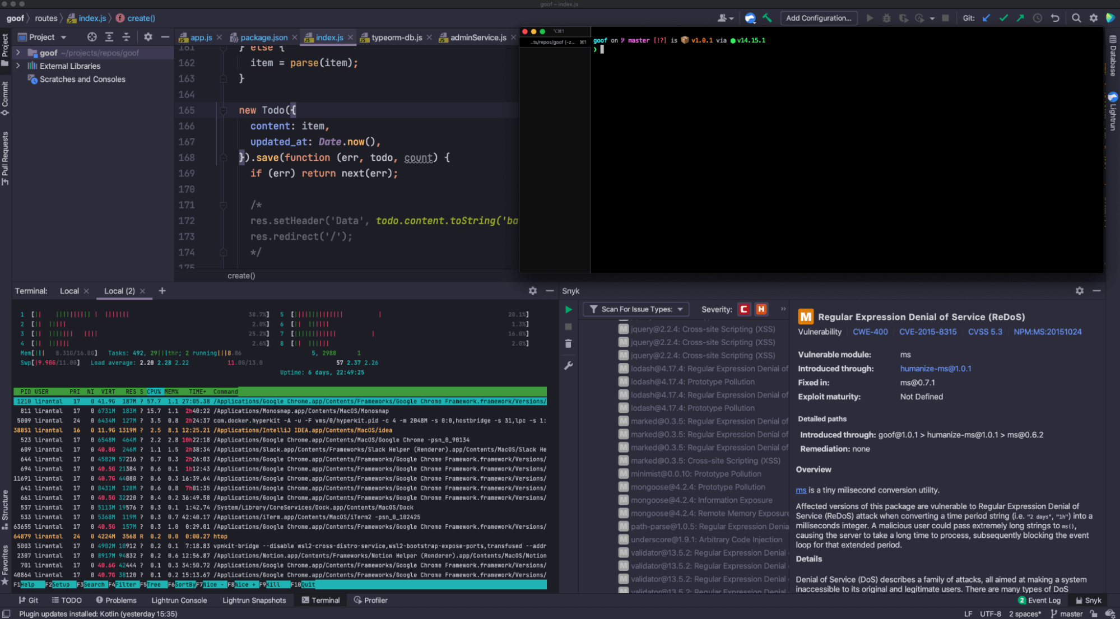Add a new terminal session with the plus icon
This screenshot has width=1120, height=619.
click(162, 291)
